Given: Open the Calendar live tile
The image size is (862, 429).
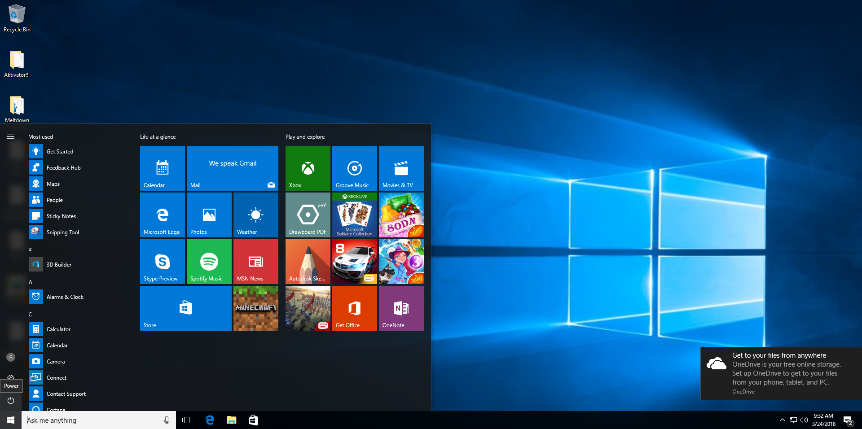Looking at the screenshot, I should click(x=163, y=168).
